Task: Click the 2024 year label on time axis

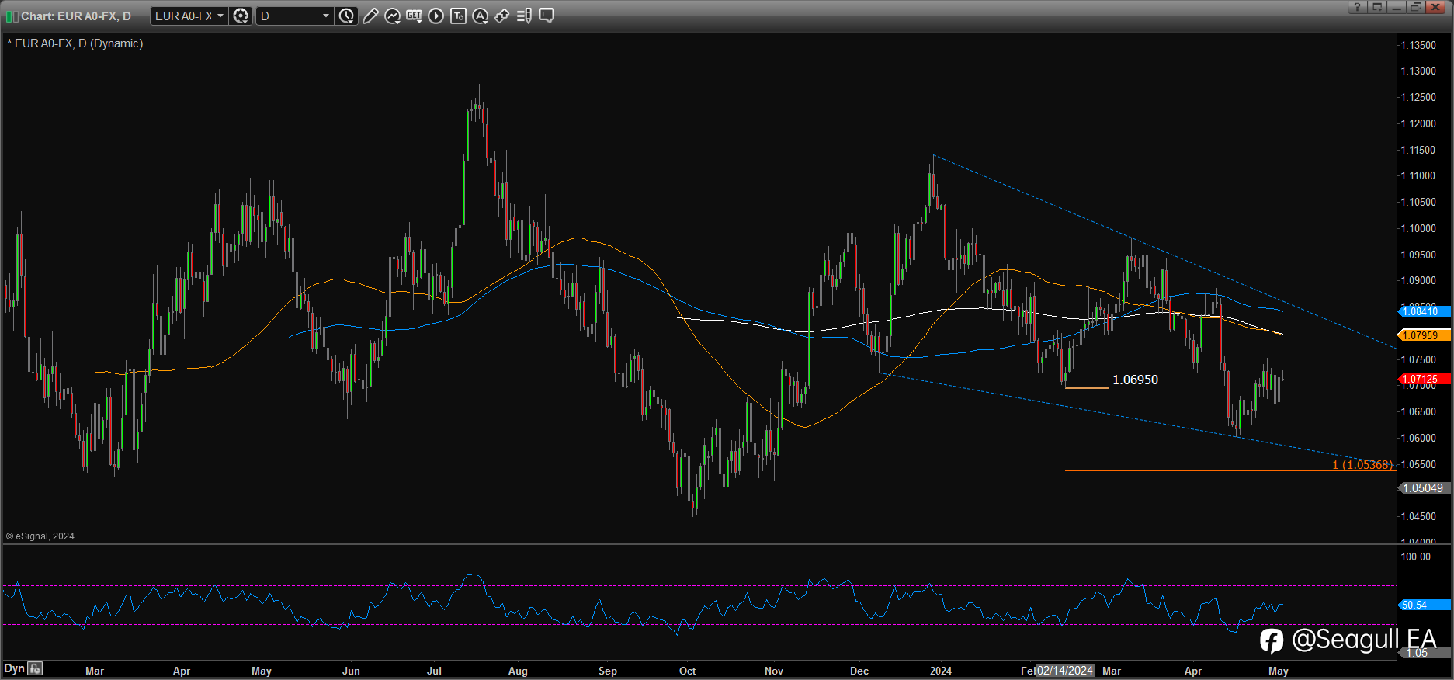Action: pos(941,671)
